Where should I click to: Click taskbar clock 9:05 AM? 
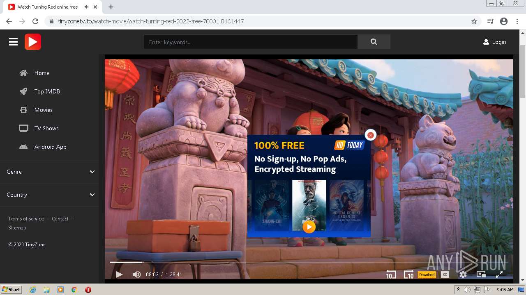[505, 290]
